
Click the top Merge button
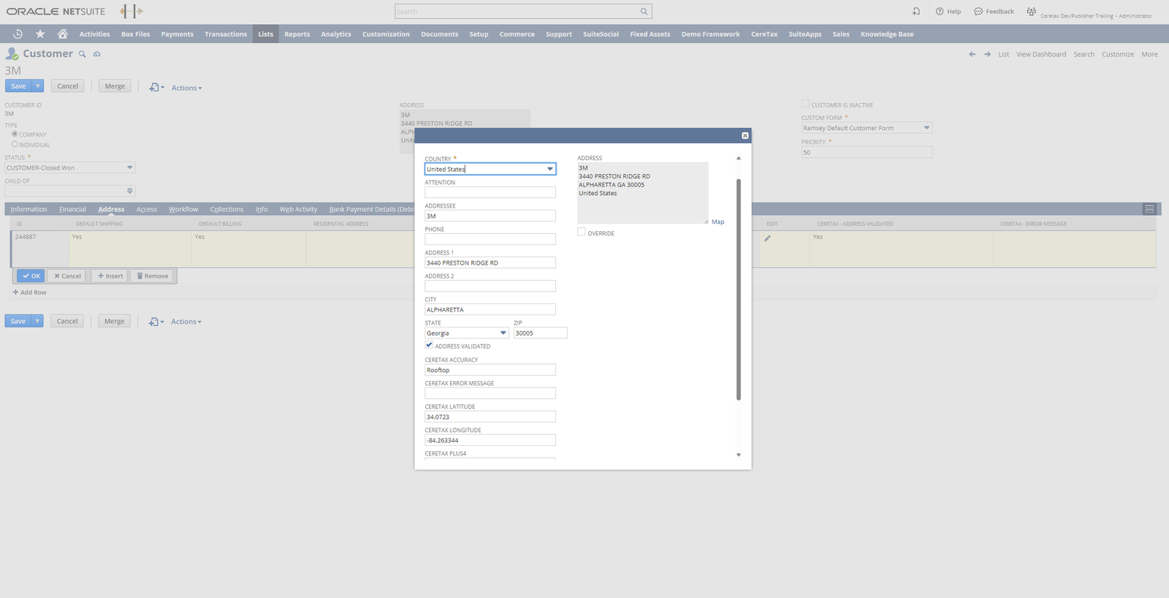[x=115, y=86]
